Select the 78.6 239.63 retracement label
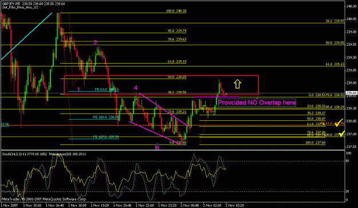This screenshot has width=358, height=208. [x=177, y=40]
